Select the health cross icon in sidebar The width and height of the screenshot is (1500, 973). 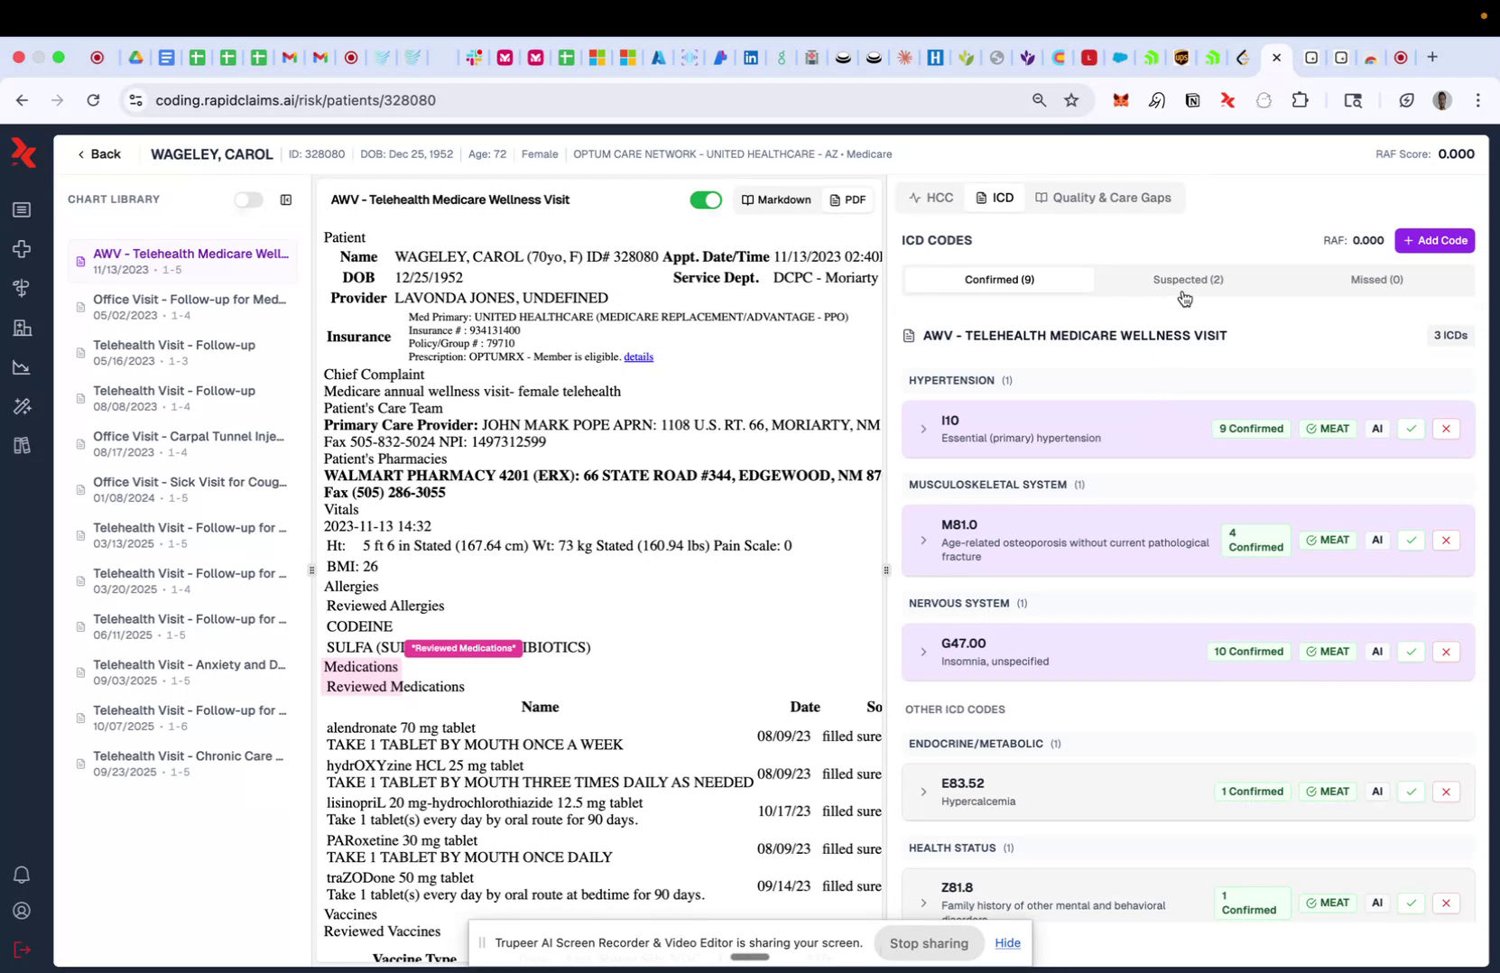(22, 249)
